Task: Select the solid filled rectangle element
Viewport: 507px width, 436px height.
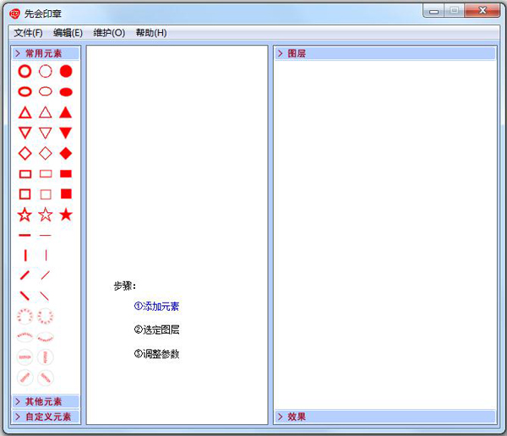Action: click(x=66, y=174)
